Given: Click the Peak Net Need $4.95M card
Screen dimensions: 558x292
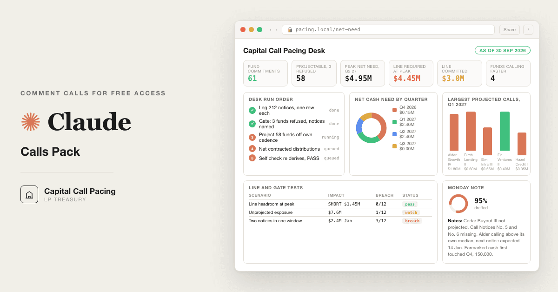Looking at the screenshot, I should (363, 73).
